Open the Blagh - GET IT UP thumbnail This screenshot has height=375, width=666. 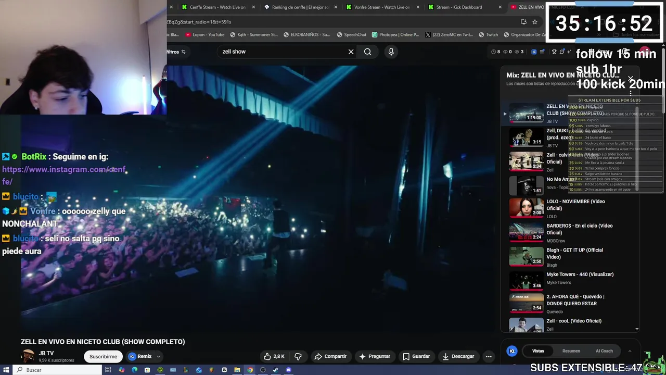(x=526, y=256)
